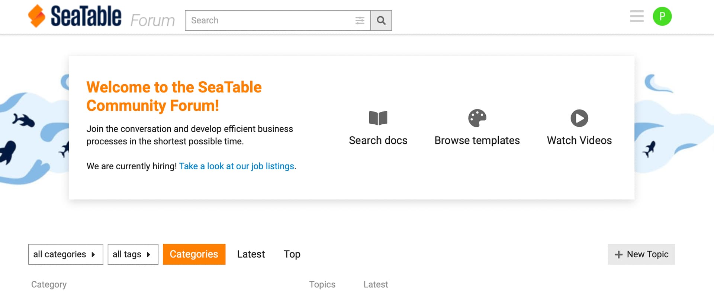The height and width of the screenshot is (297, 714).
Task: Select the Categories tab
Action: (x=194, y=254)
